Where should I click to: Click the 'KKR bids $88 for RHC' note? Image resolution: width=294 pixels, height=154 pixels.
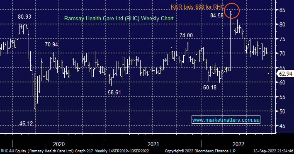pos(197,7)
